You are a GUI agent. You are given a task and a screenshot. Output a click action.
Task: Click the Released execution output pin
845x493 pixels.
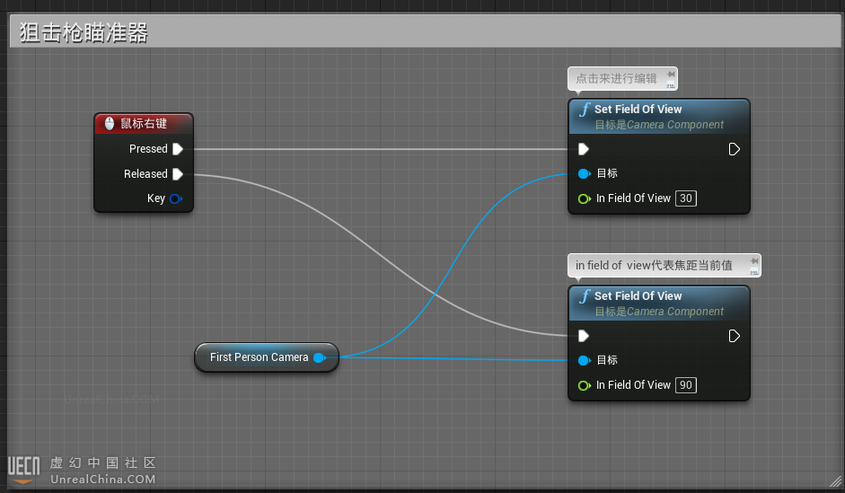click(178, 174)
